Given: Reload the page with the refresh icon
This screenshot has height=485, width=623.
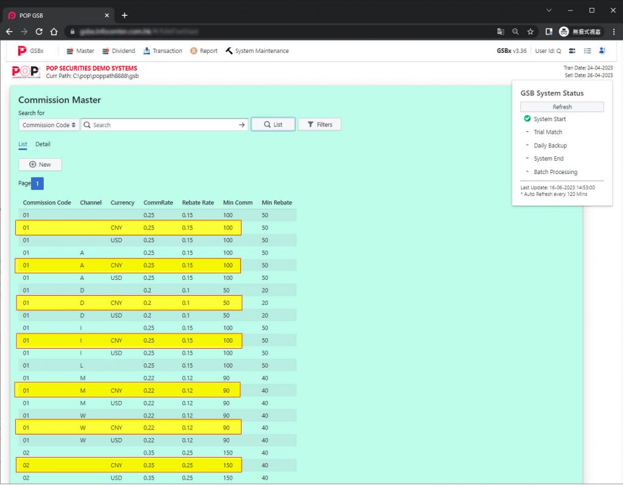Looking at the screenshot, I should pos(39,32).
